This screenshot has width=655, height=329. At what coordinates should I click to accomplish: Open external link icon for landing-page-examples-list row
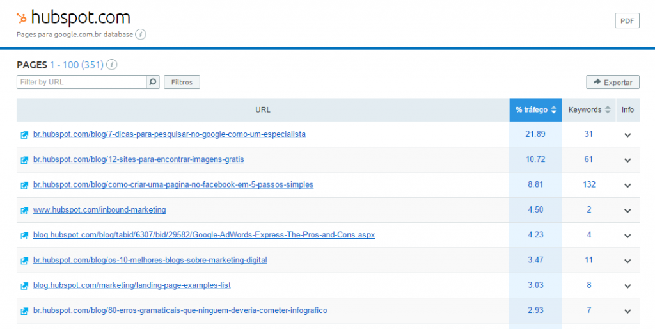[x=24, y=285]
